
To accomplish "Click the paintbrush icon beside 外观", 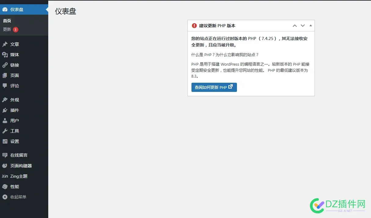I will tap(5, 100).
